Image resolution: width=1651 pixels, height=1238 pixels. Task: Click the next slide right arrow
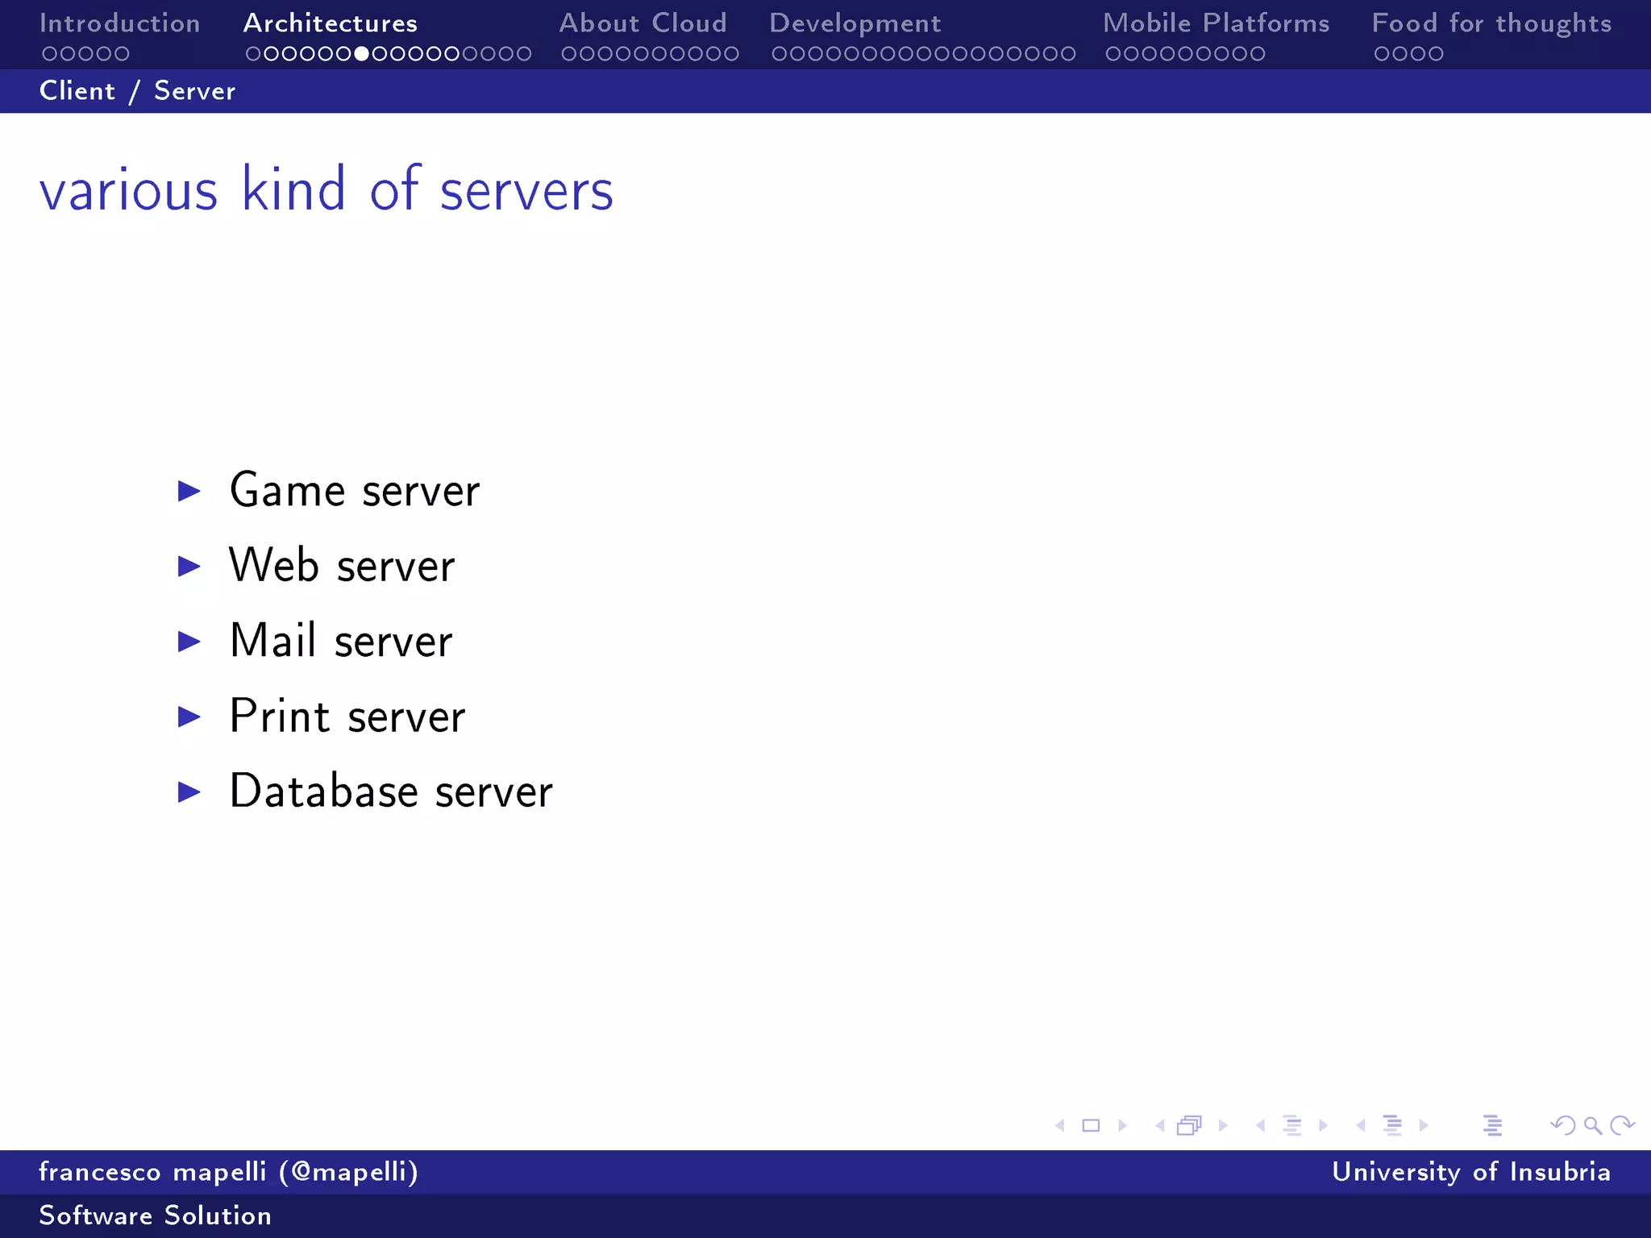pyautogui.click(x=1122, y=1125)
